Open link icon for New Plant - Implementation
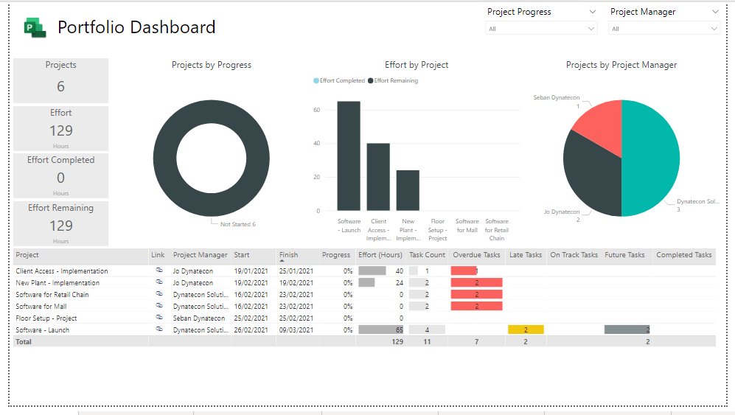Screen dimensions: 735x415 point(159,283)
